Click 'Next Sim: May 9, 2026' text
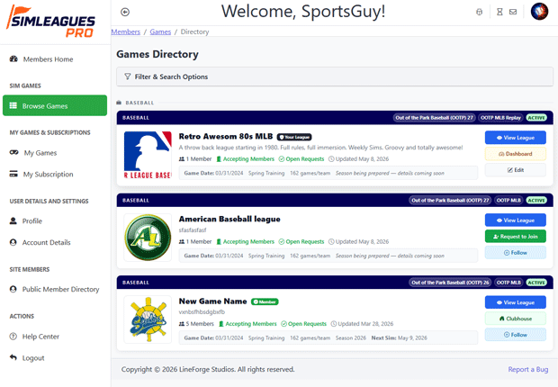The width and height of the screenshot is (558, 387). point(400,337)
